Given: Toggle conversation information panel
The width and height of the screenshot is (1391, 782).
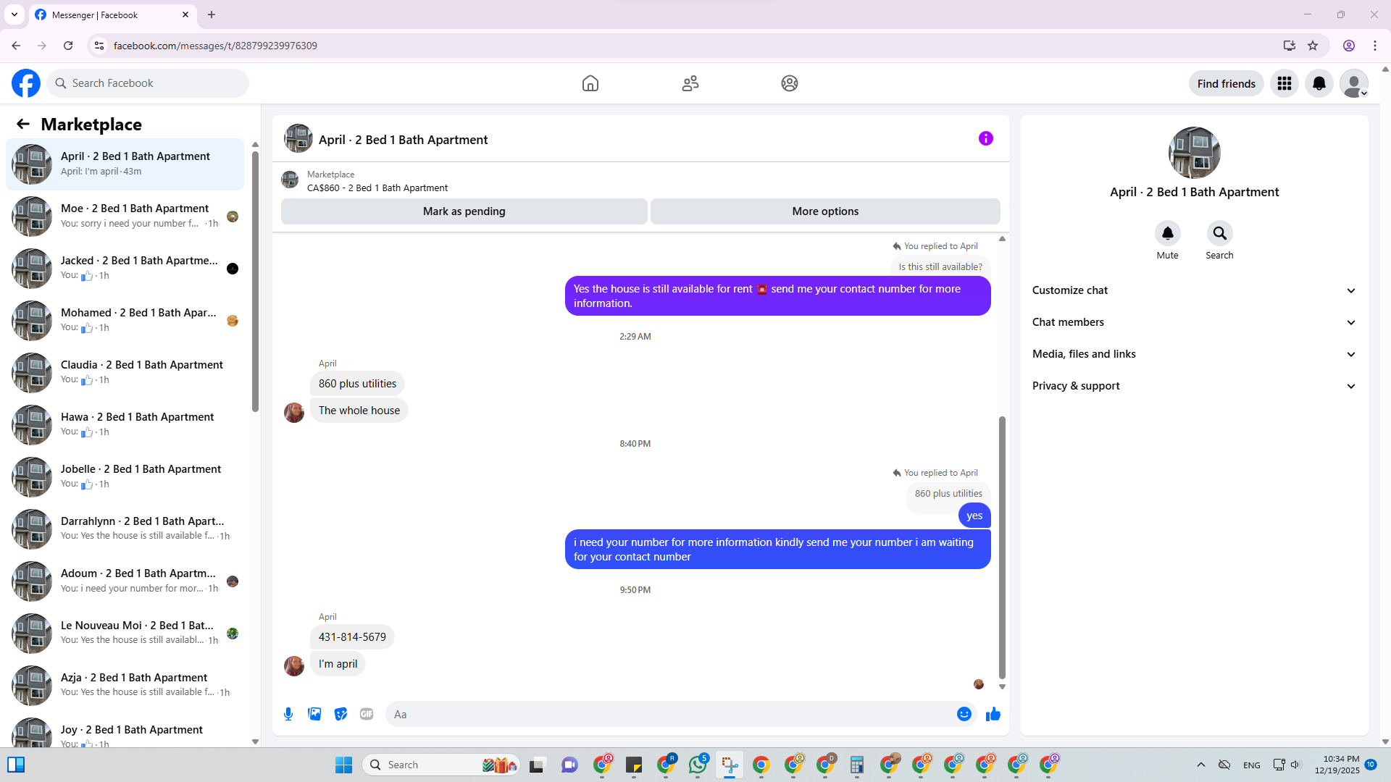Looking at the screenshot, I should (985, 138).
